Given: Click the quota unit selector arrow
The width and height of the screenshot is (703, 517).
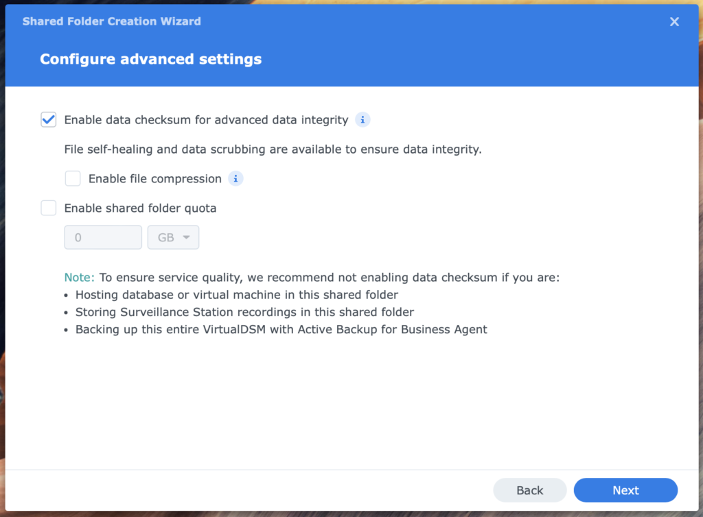Looking at the screenshot, I should click(185, 237).
